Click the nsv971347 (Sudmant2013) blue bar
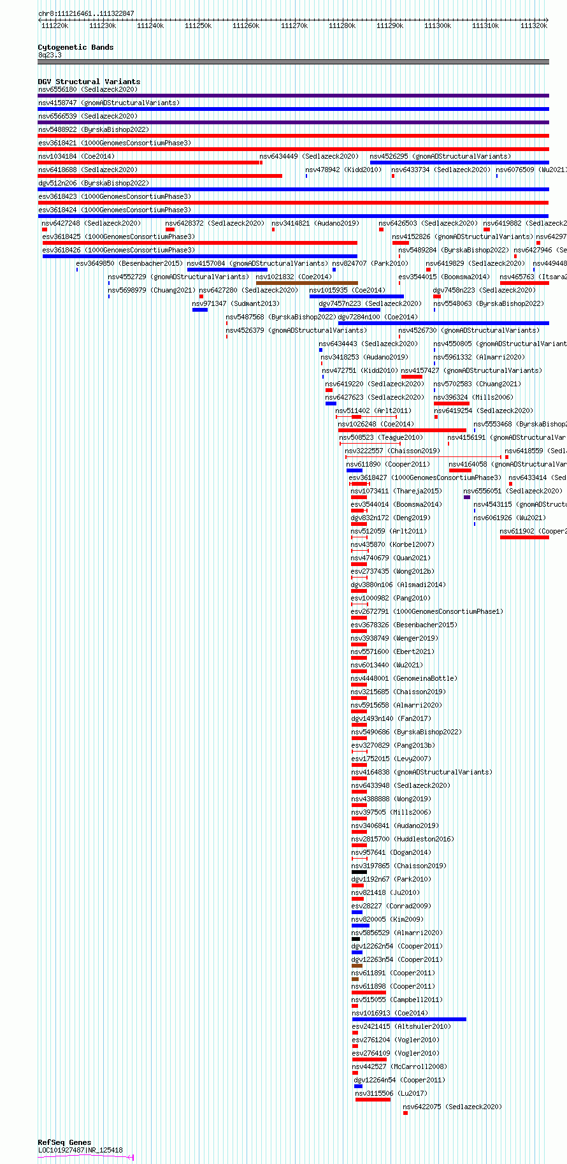 (200, 310)
